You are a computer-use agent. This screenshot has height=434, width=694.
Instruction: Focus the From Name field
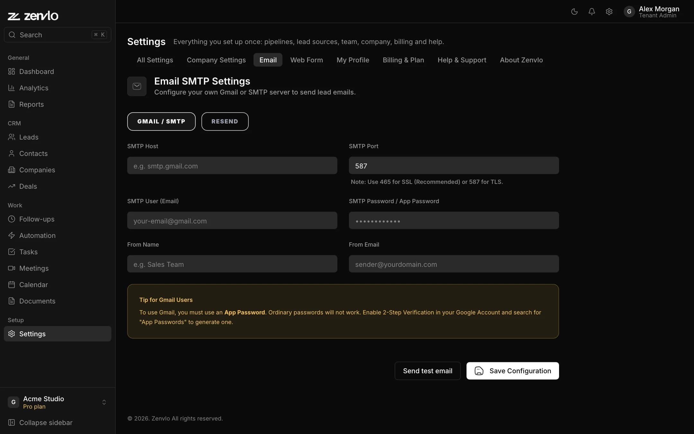232,264
